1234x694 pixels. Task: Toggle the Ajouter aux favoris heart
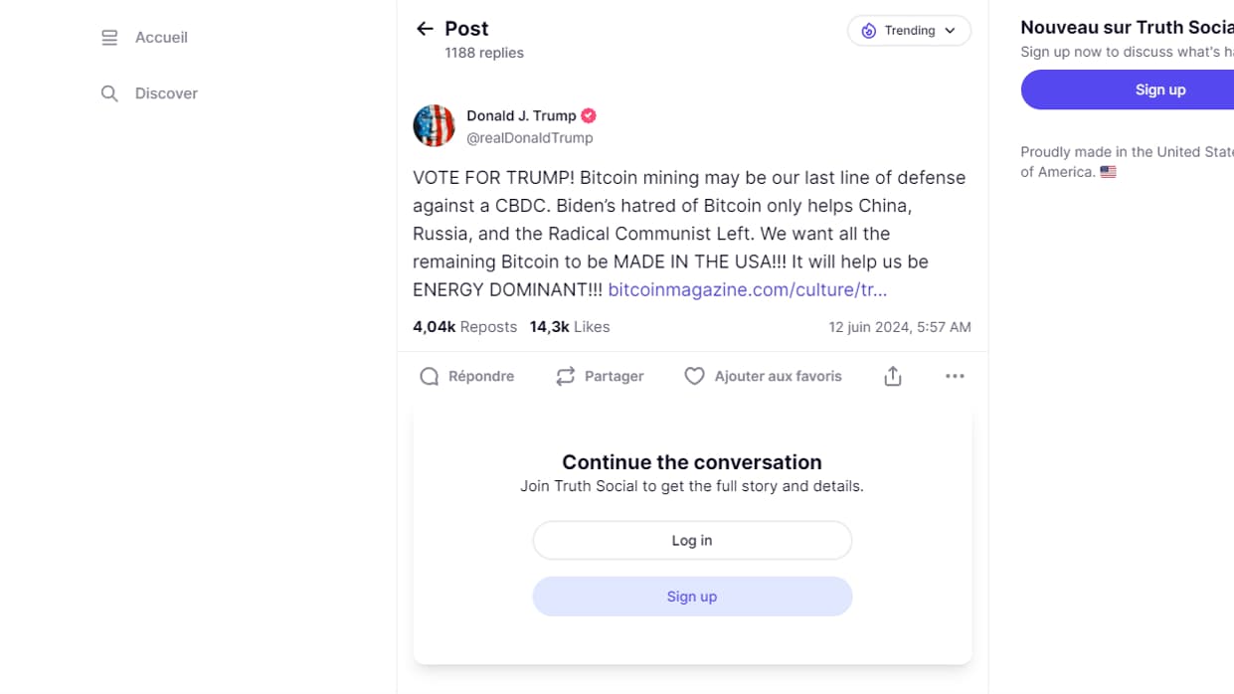coord(694,376)
